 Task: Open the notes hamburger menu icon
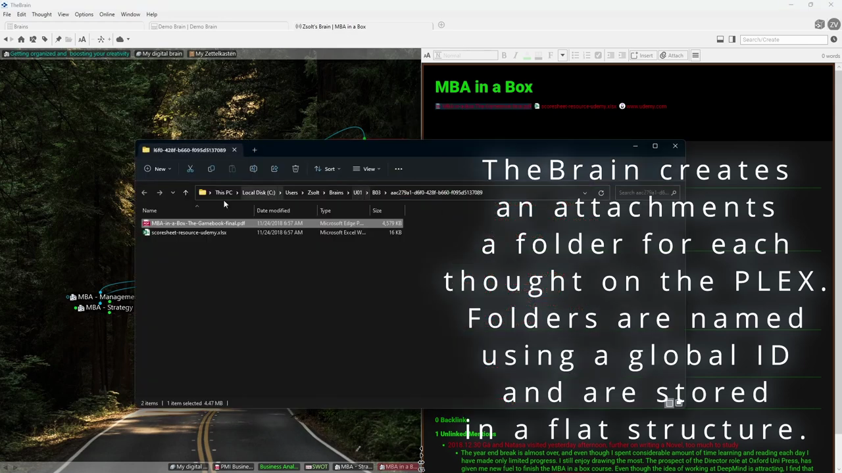coord(695,55)
